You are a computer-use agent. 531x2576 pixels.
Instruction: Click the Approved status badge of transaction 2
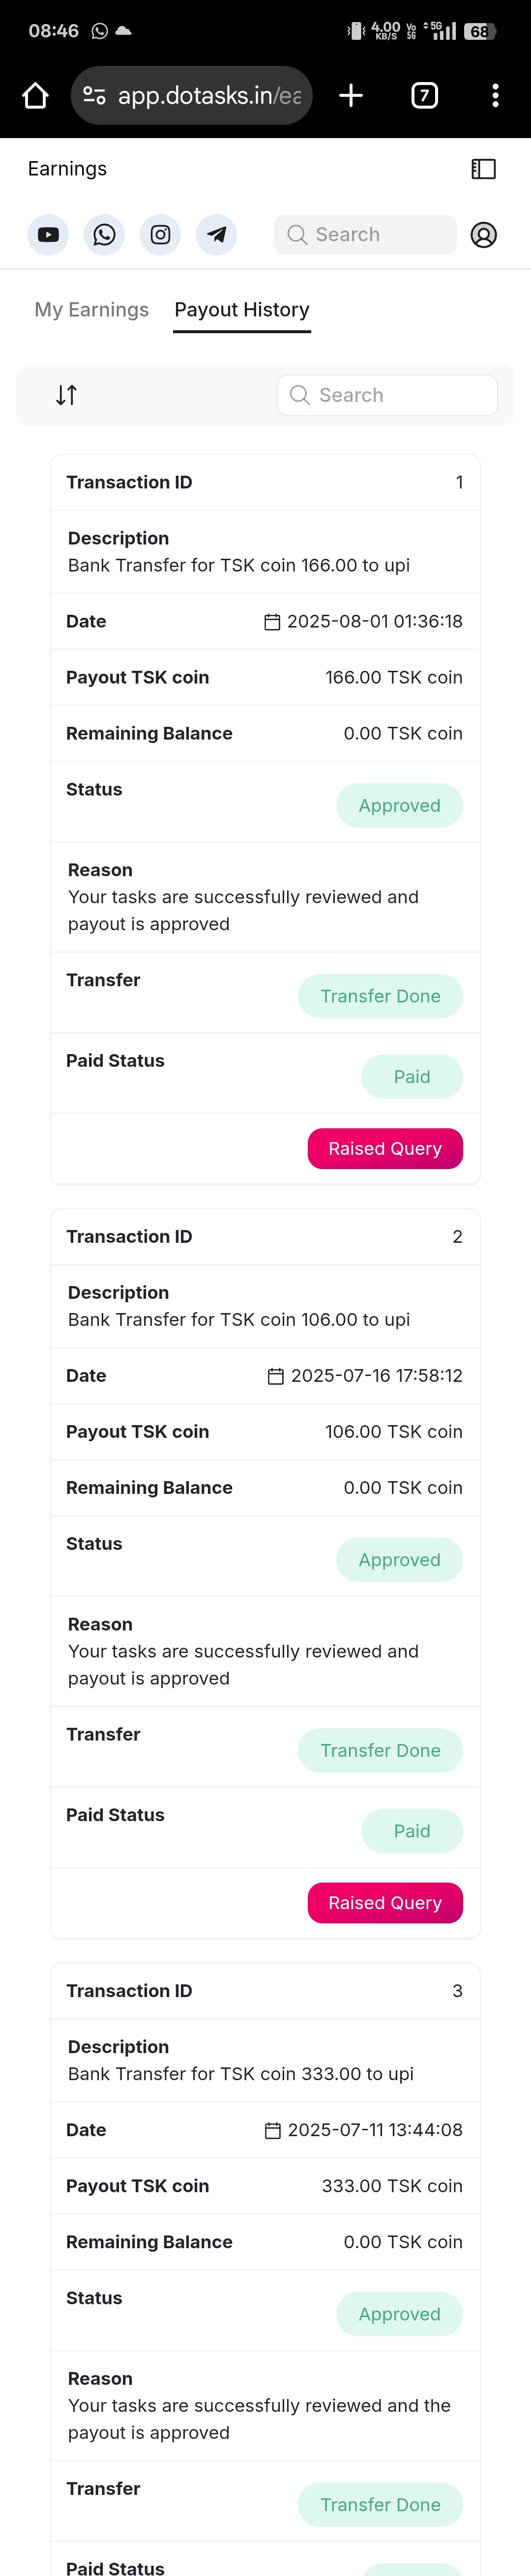click(x=399, y=1560)
